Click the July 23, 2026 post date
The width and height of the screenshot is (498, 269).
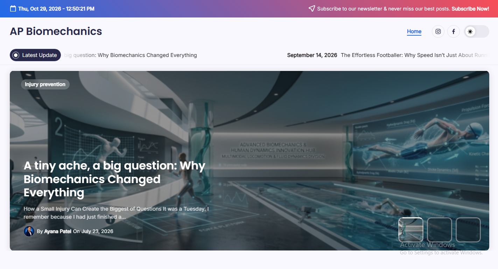point(97,231)
